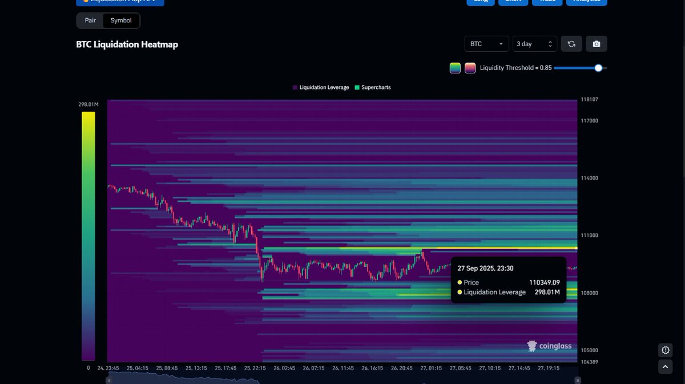Open the 3 day time range selector
Image resolution: width=685 pixels, height=384 pixels.
pyautogui.click(x=535, y=44)
